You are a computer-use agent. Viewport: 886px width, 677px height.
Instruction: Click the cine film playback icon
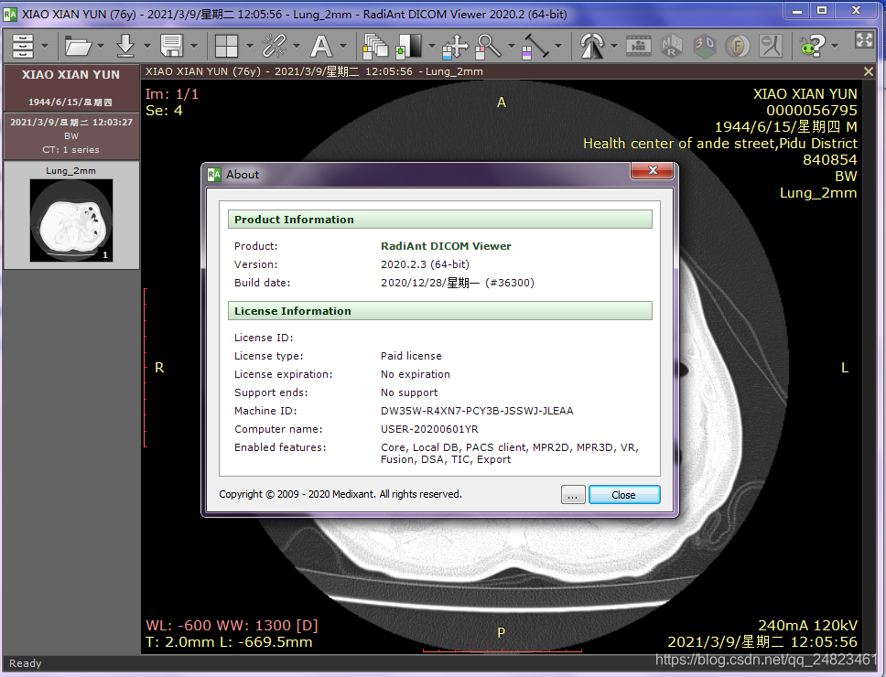(x=639, y=46)
